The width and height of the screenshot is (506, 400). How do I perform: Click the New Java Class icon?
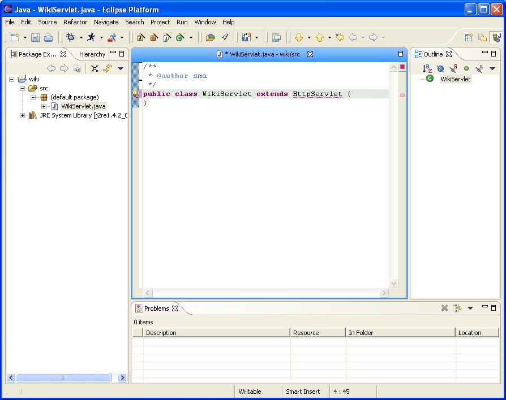[180, 38]
